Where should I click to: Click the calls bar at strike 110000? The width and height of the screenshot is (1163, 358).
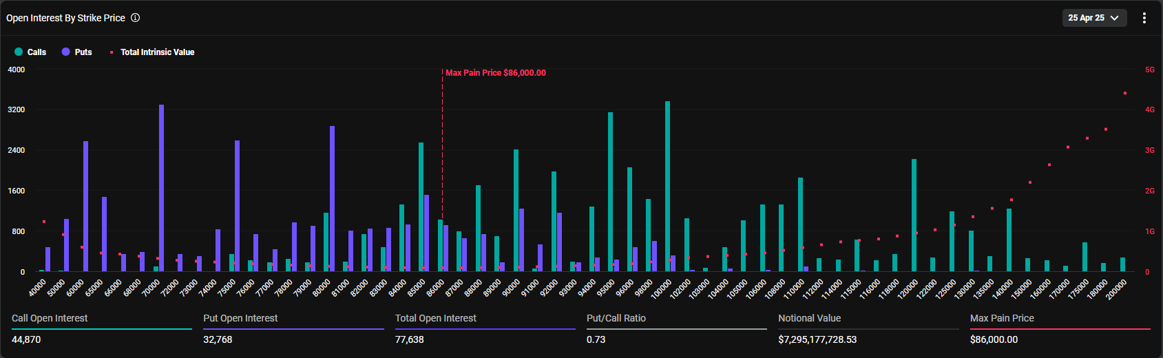[800, 224]
